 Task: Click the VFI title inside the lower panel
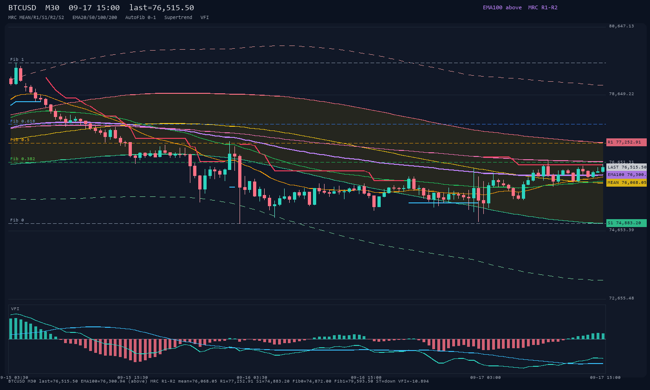[x=15, y=309]
